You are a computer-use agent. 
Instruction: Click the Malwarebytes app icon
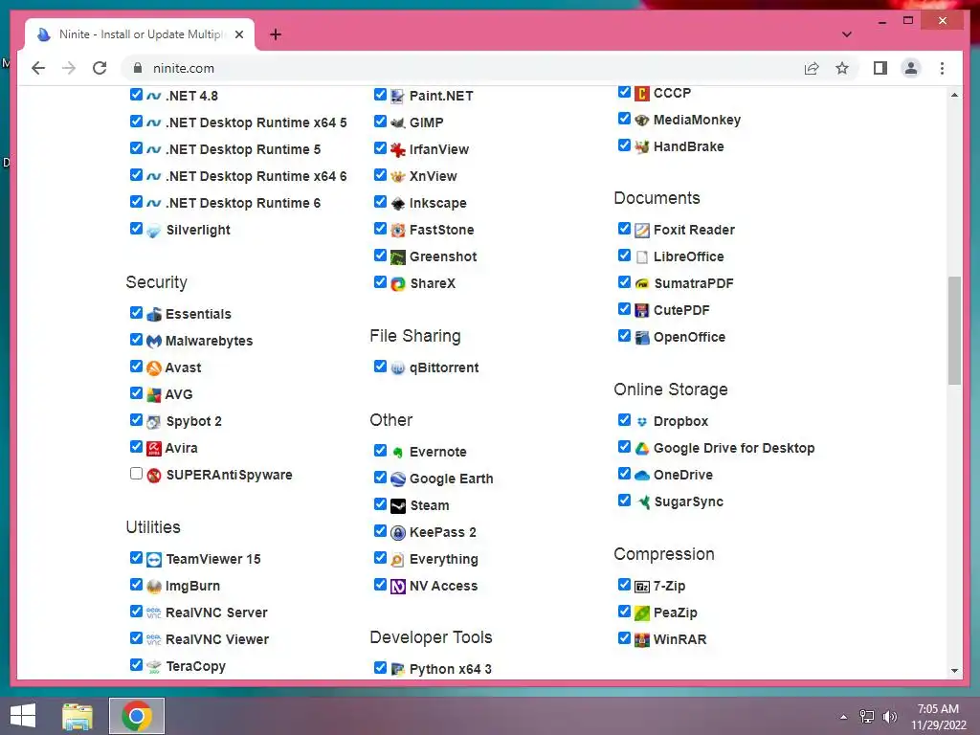pos(154,342)
